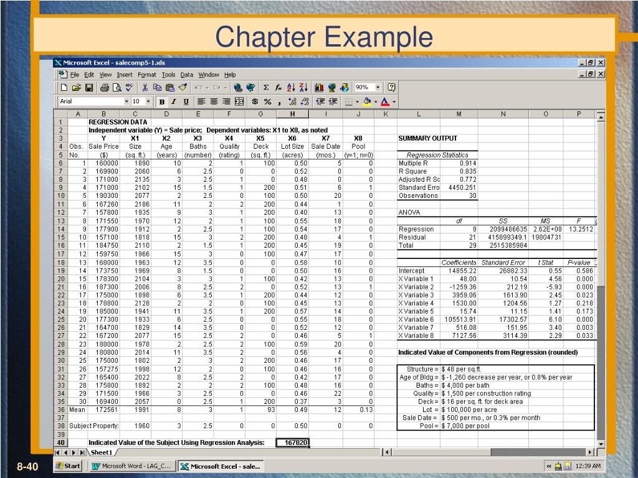Click the Windows Start button
Image resolution: width=638 pixels, height=478 pixels.
pos(69,466)
